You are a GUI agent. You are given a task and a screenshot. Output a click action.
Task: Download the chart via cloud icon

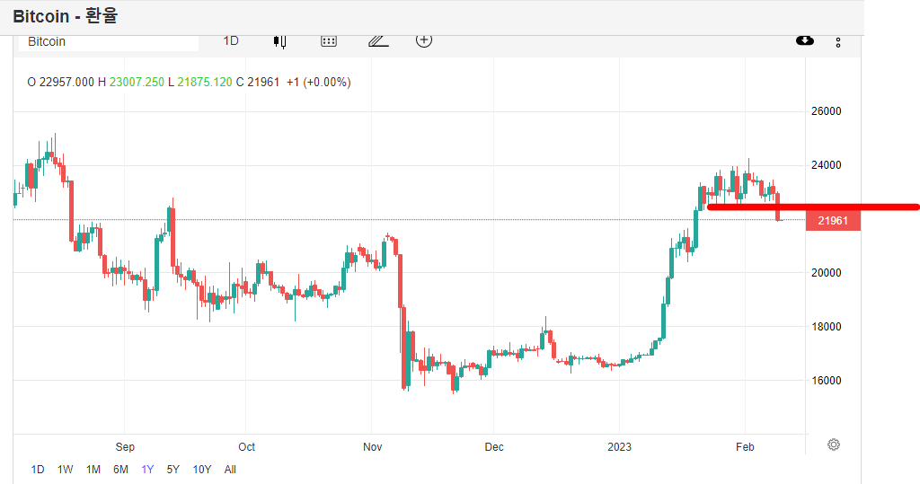coord(804,40)
